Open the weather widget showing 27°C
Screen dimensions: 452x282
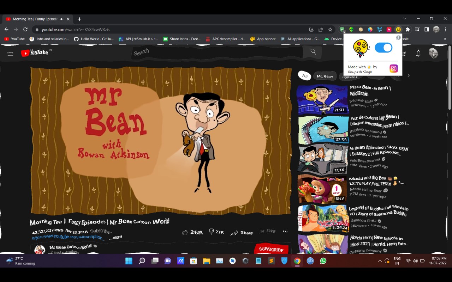(20, 261)
